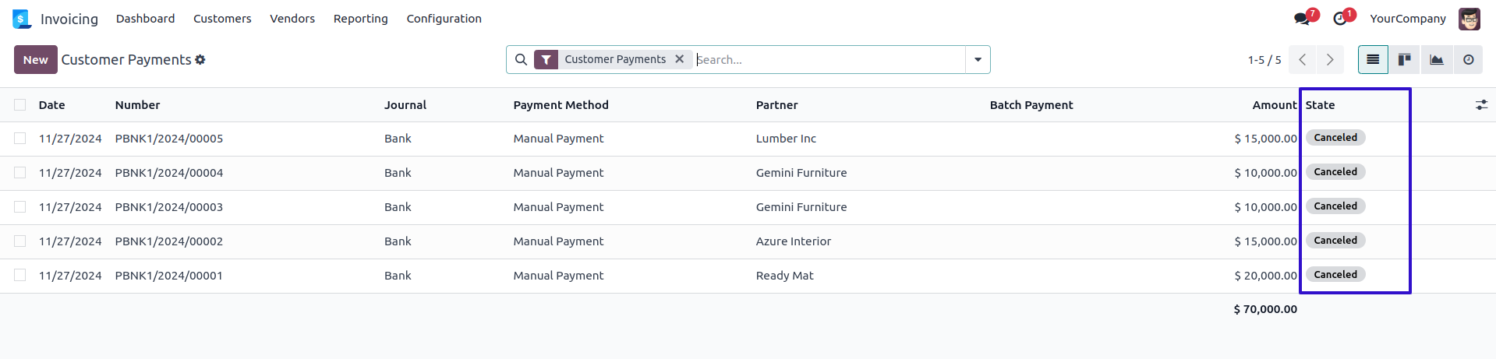1496x359 pixels.
Task: Remove the Customer Payments filter facet
Action: [x=680, y=59]
